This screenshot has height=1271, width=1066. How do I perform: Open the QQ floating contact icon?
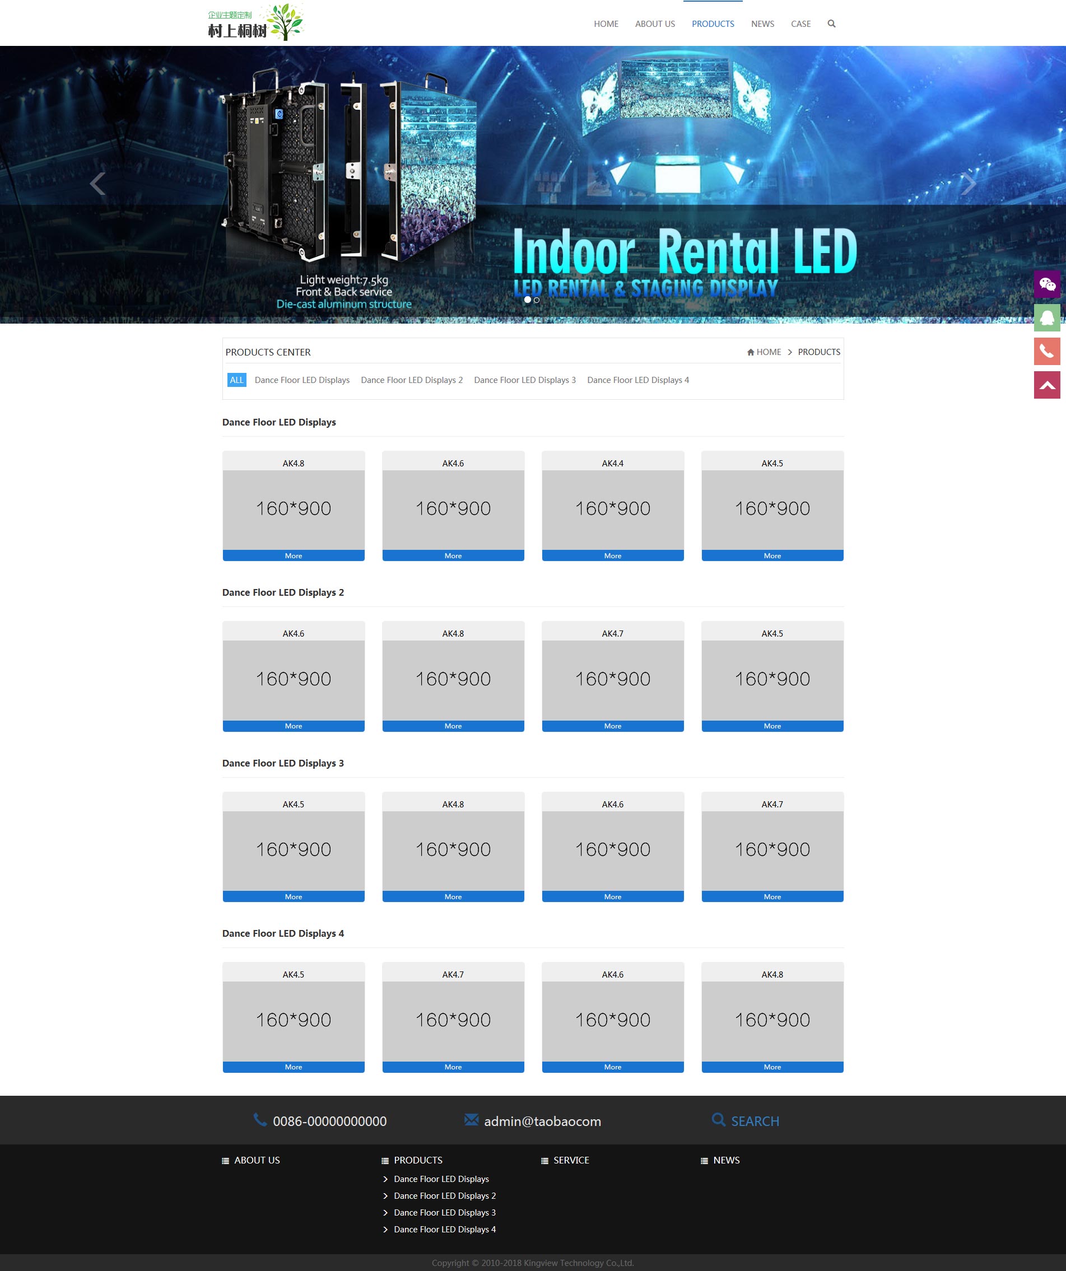click(1046, 318)
